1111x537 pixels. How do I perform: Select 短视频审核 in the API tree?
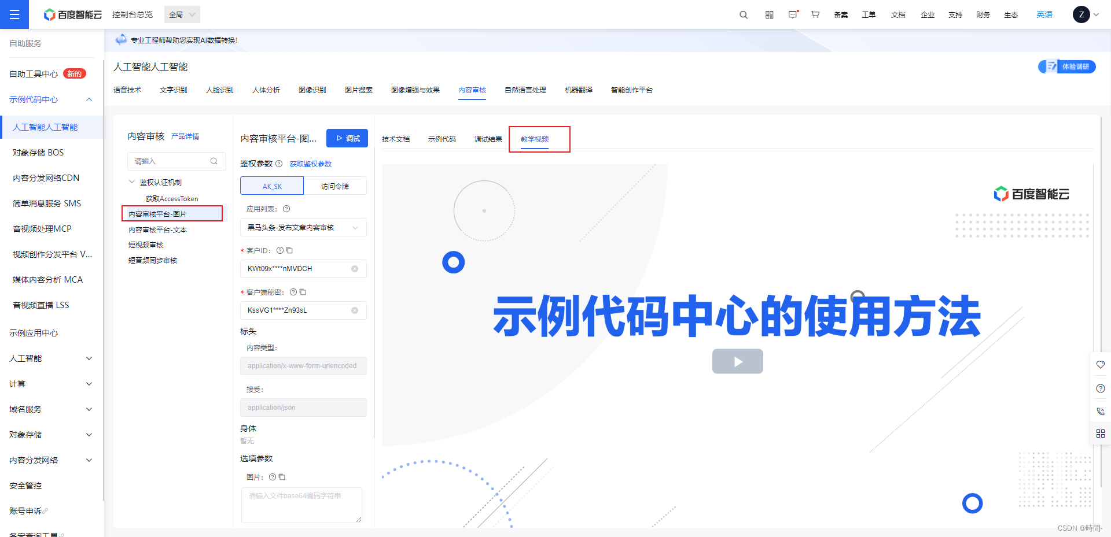tap(146, 245)
